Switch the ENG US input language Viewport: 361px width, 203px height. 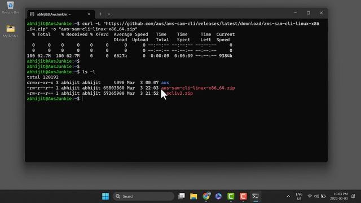click(299, 196)
